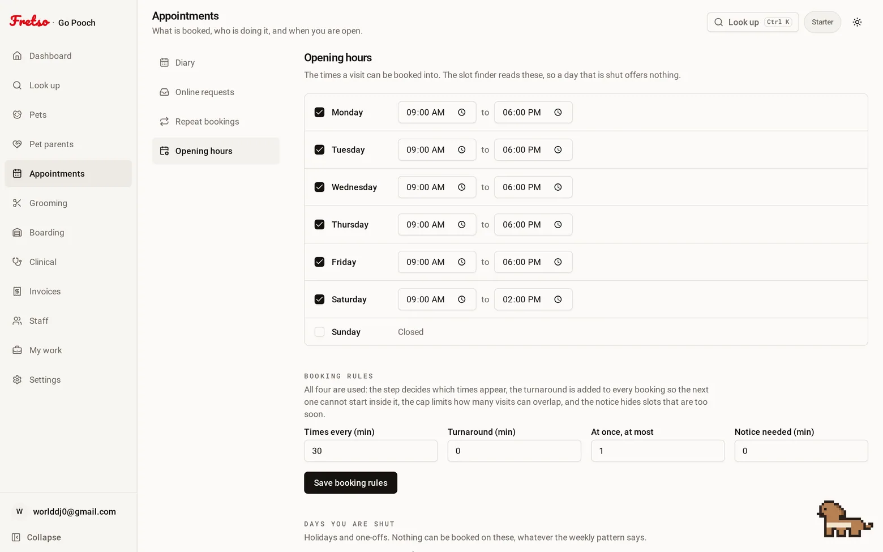The height and width of the screenshot is (552, 883).
Task: Click the Sunday Closed text
Action: tap(410, 332)
